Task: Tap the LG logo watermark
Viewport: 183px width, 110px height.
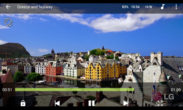Action: point(163,97)
